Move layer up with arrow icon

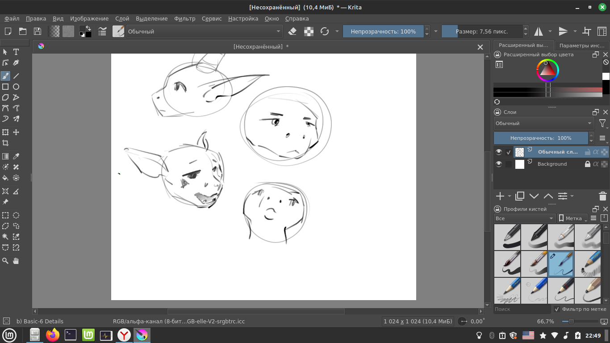[548, 196]
